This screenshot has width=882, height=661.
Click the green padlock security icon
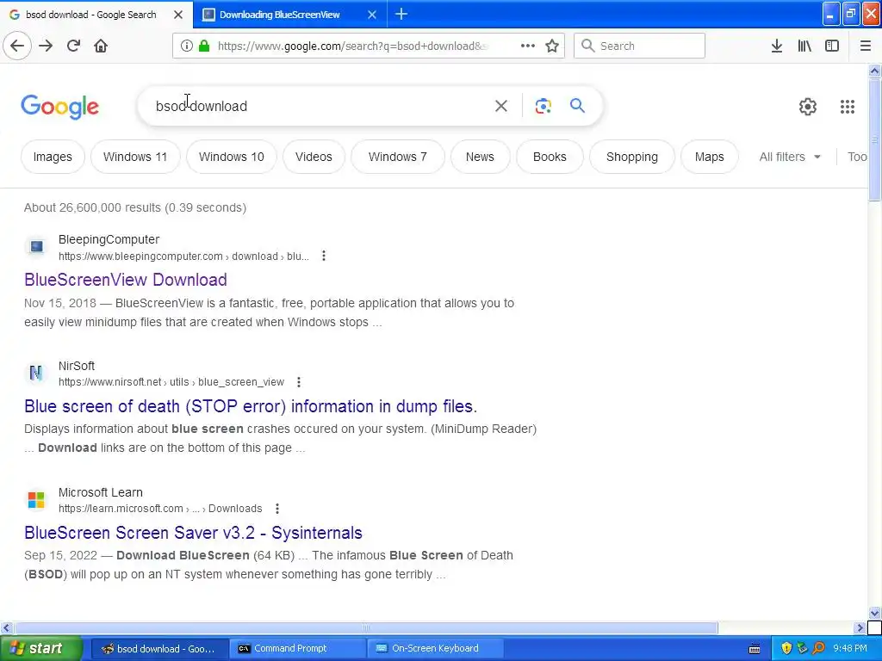(x=204, y=46)
